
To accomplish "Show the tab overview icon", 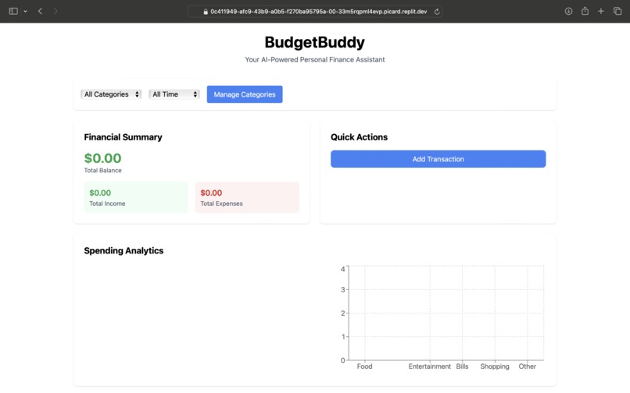I will pos(617,11).
